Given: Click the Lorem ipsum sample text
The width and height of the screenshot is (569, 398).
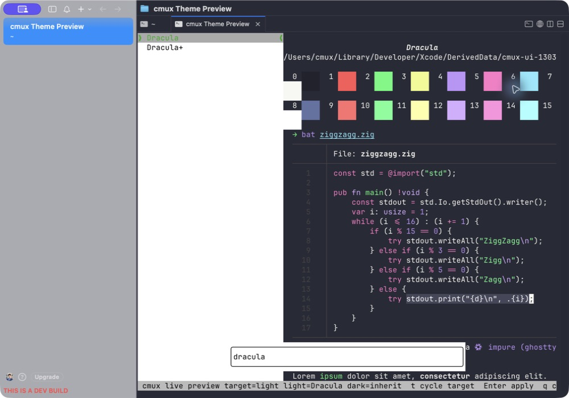Looking at the screenshot, I should 419,376.
